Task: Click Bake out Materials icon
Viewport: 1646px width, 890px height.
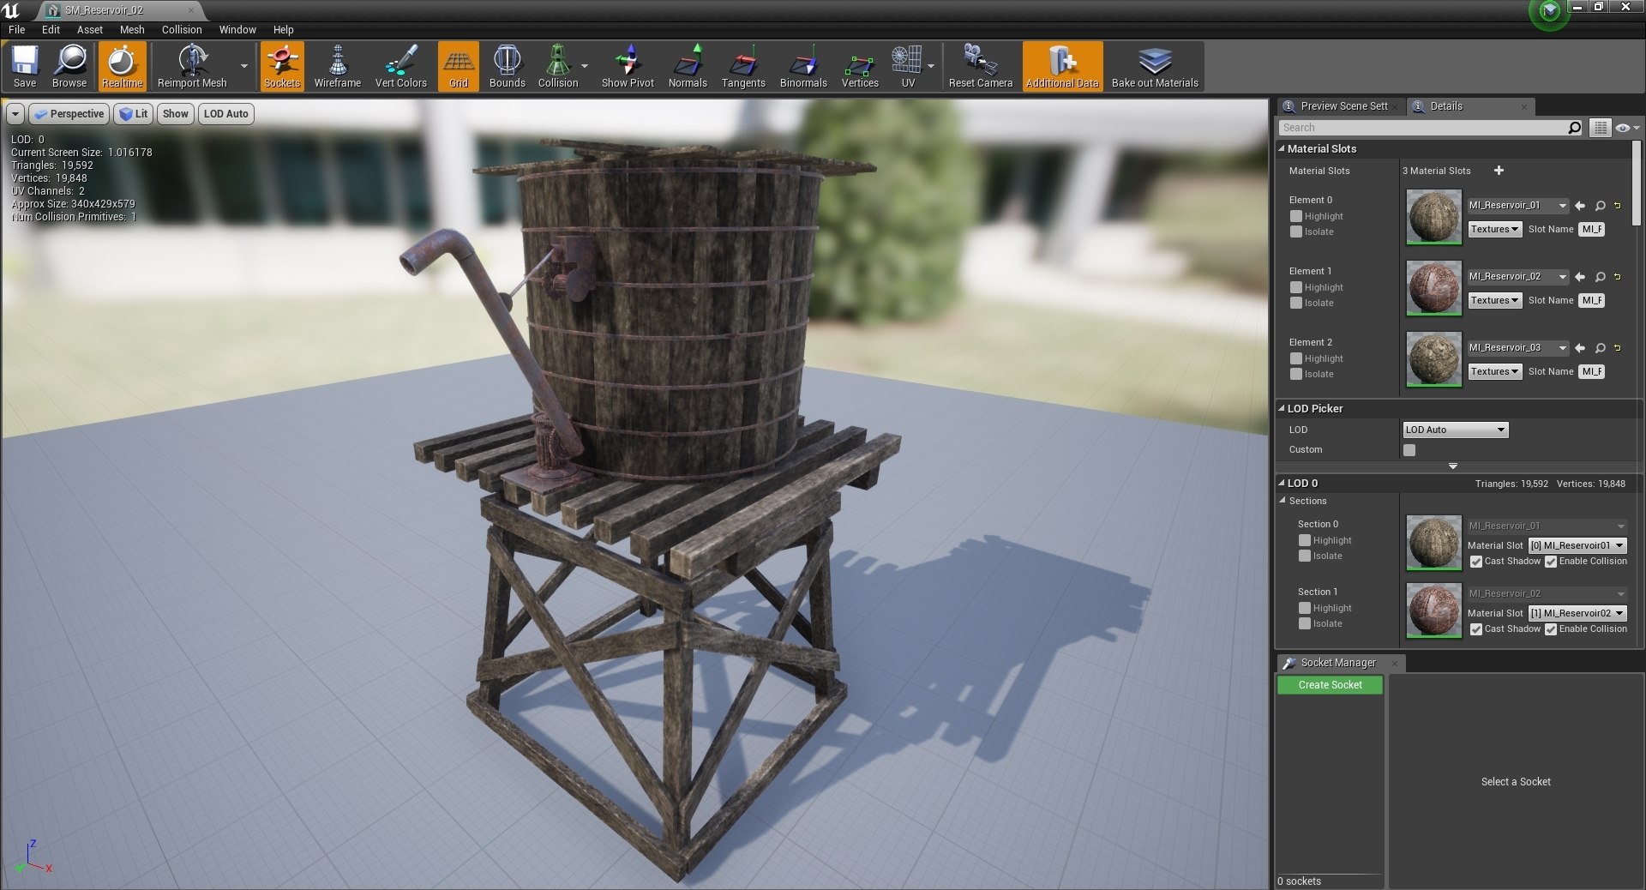Action: (x=1155, y=66)
